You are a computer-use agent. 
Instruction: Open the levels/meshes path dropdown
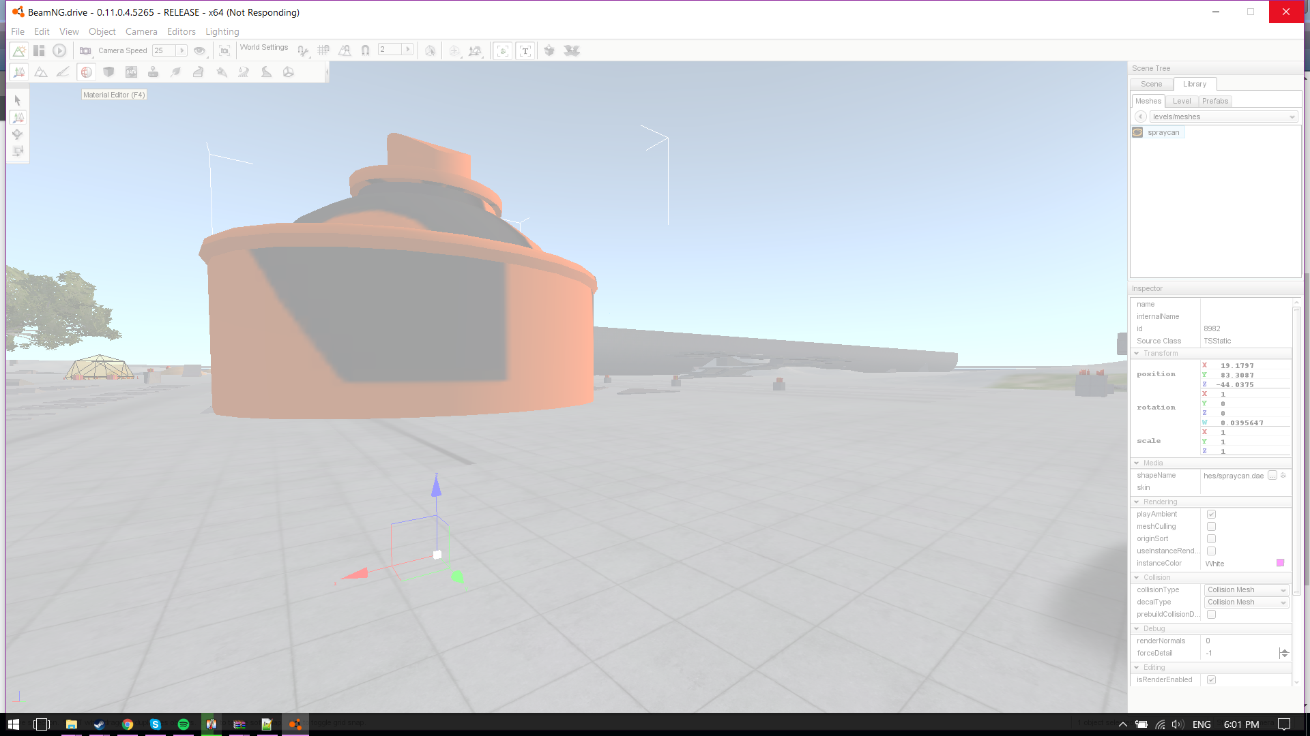[x=1223, y=117]
